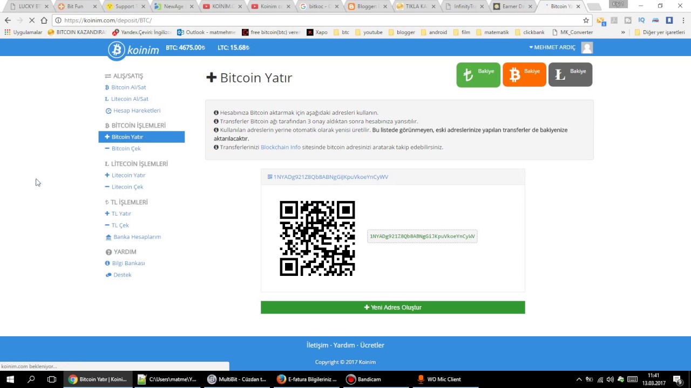Open the matematik bookmarks folder
This screenshot has height=388, width=691.
[492, 32]
